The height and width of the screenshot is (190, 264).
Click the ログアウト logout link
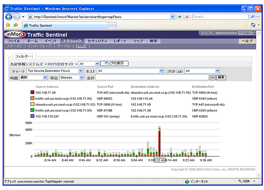tap(246, 33)
